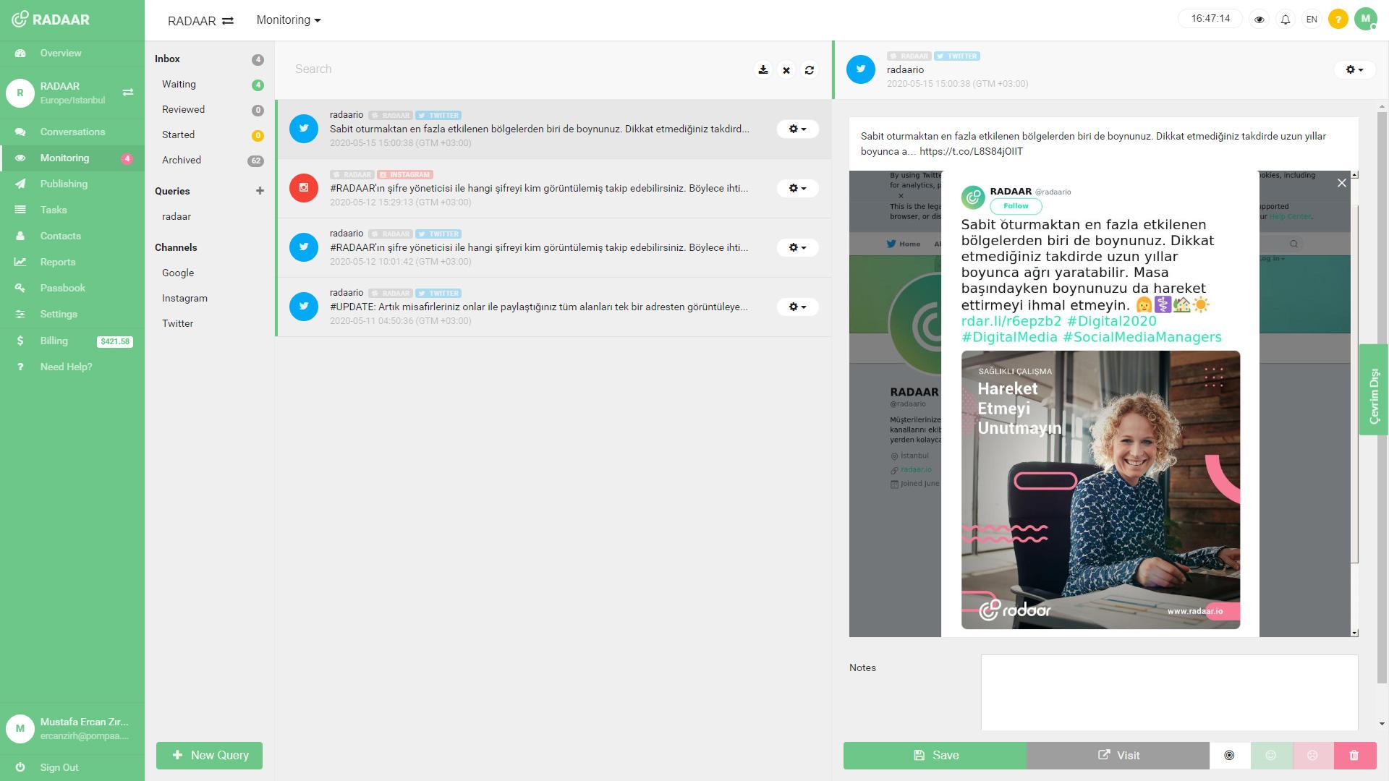The height and width of the screenshot is (781, 1389).
Task: Click the download icon in inbox toolbar
Action: (763, 69)
